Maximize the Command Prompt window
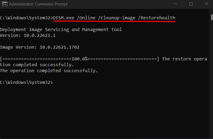This screenshot has height=139, width=213. pyautogui.click(x=191, y=4)
